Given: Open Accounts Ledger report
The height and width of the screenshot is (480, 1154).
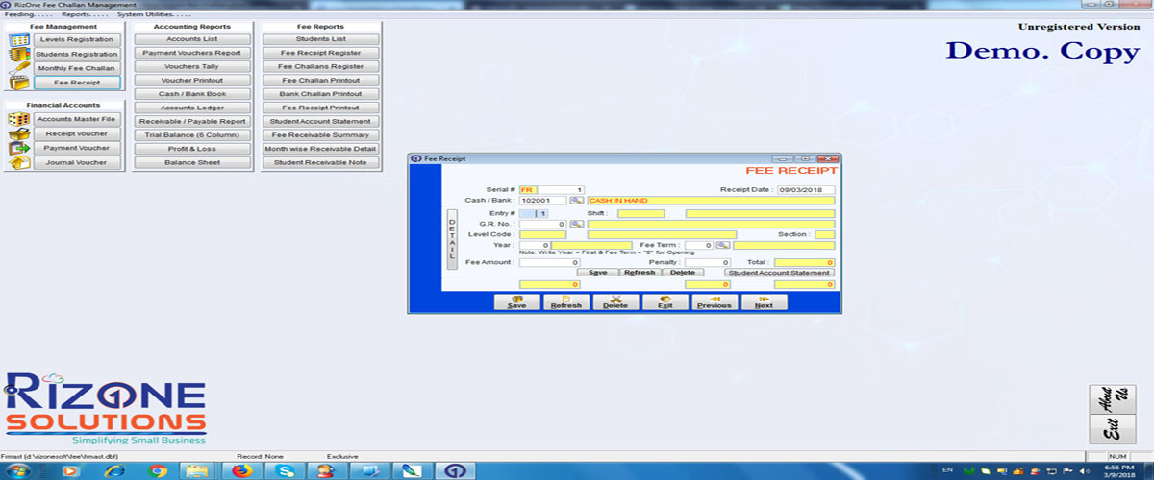Looking at the screenshot, I should pos(191,108).
